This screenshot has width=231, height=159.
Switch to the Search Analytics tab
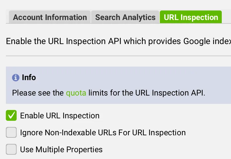click(x=125, y=17)
